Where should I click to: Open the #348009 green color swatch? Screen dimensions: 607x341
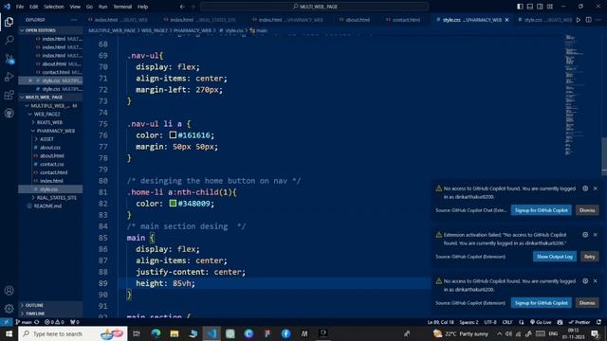[173, 203]
